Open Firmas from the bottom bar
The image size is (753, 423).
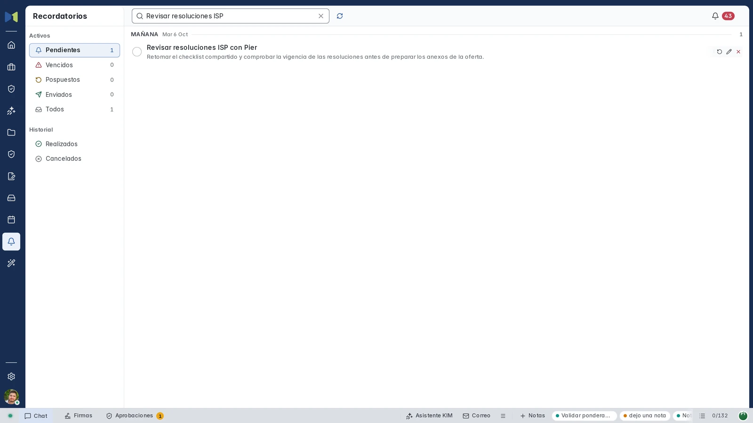click(79, 416)
